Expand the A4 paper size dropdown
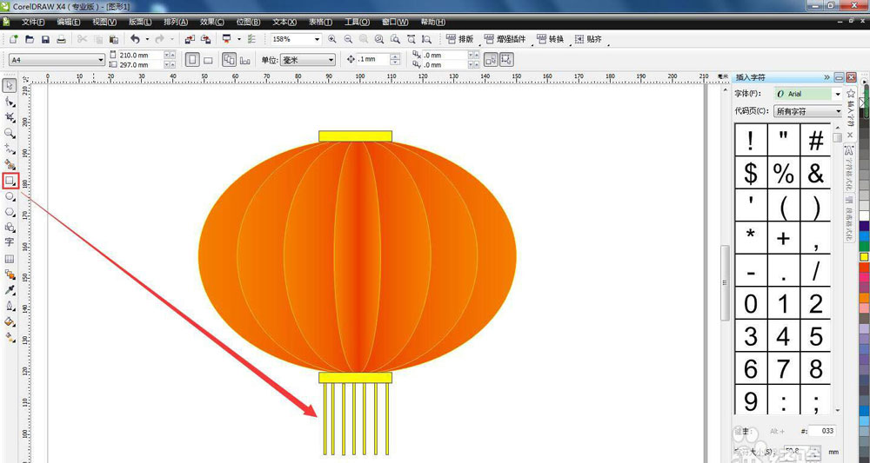The image size is (870, 463). [98, 60]
